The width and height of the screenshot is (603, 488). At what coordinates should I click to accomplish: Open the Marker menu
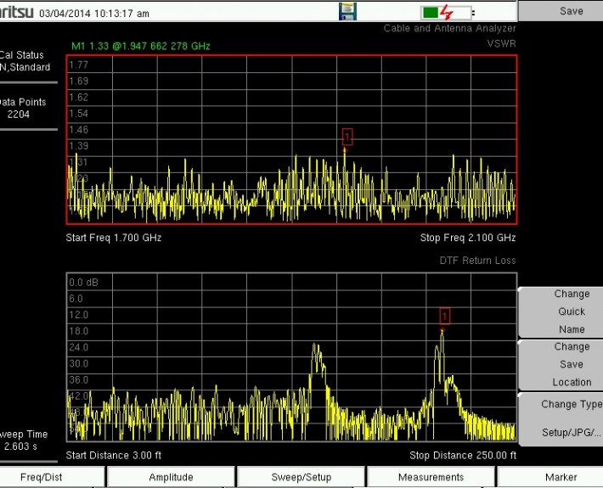click(x=561, y=477)
